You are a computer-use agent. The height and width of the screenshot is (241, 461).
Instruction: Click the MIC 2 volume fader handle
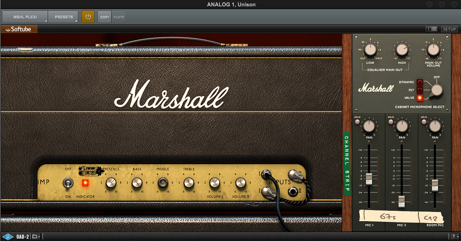coord(402,202)
